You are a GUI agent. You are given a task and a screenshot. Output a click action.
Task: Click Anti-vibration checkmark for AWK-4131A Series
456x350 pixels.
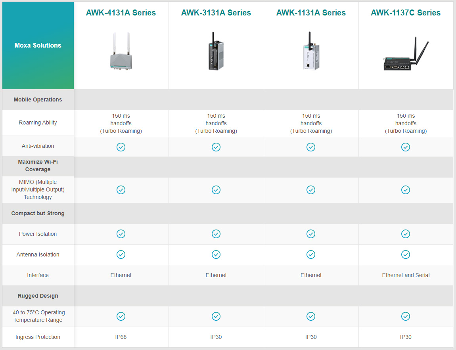(x=121, y=147)
